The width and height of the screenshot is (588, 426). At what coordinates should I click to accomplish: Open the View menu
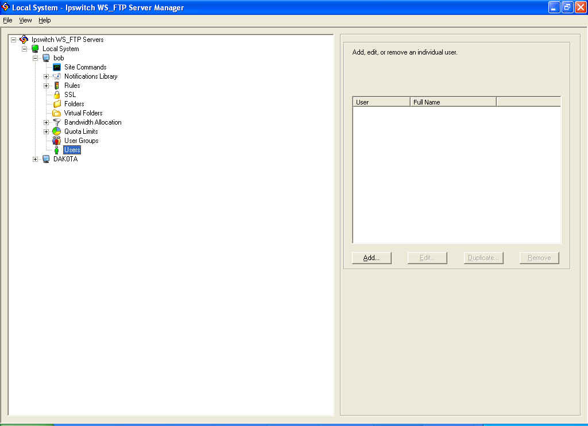(x=25, y=20)
